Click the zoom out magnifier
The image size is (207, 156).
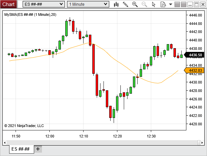(144, 4)
